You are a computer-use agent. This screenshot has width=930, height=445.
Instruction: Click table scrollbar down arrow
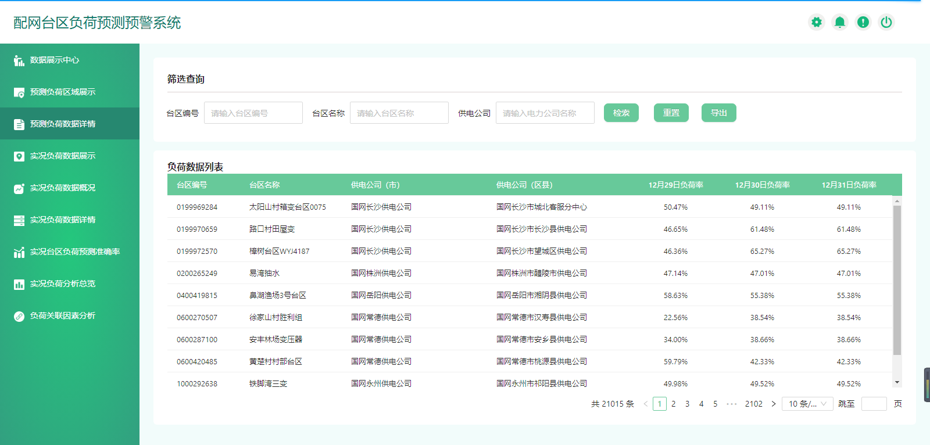pos(897,382)
